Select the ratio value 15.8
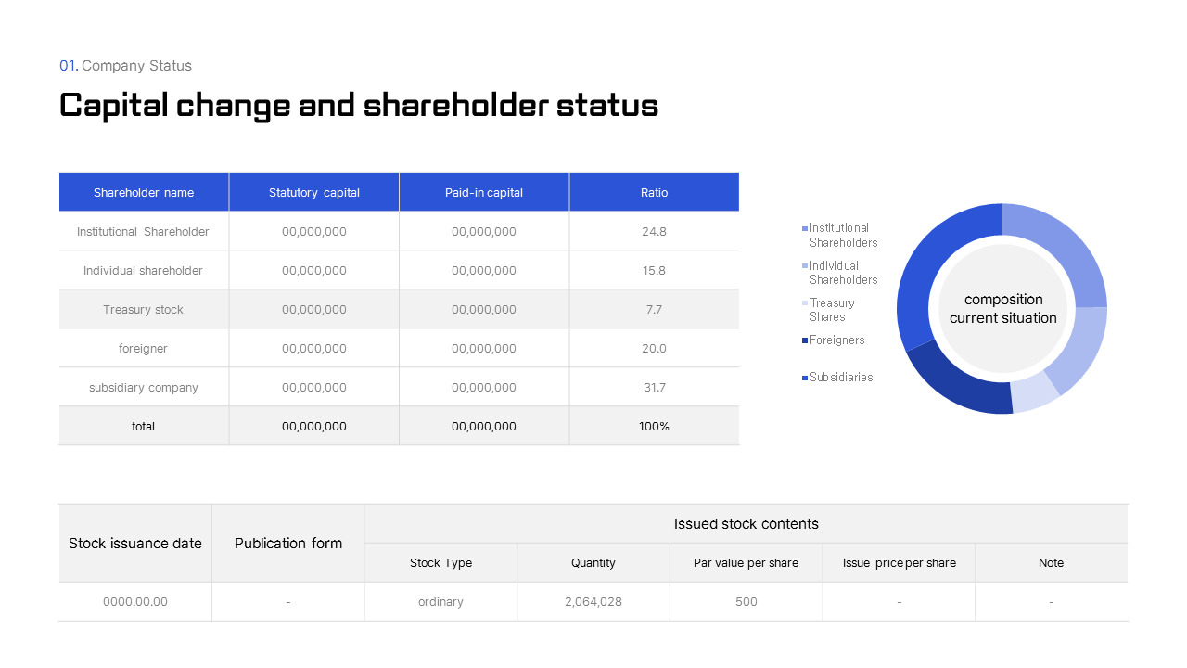The image size is (1187, 668). click(x=655, y=271)
